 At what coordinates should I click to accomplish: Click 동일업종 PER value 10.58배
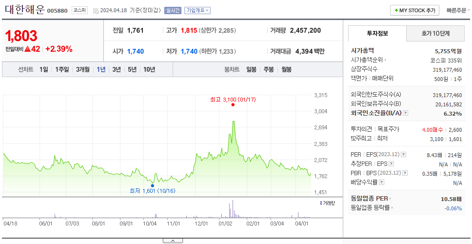click(x=451, y=199)
